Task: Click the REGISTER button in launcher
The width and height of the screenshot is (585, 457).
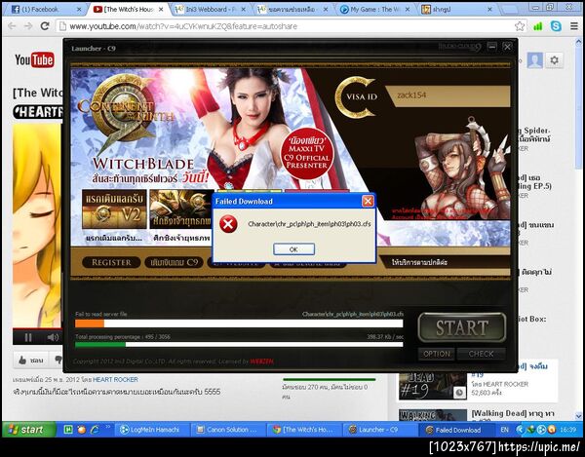Action: [x=111, y=262]
